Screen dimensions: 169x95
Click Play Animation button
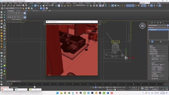click(x=134, y=87)
